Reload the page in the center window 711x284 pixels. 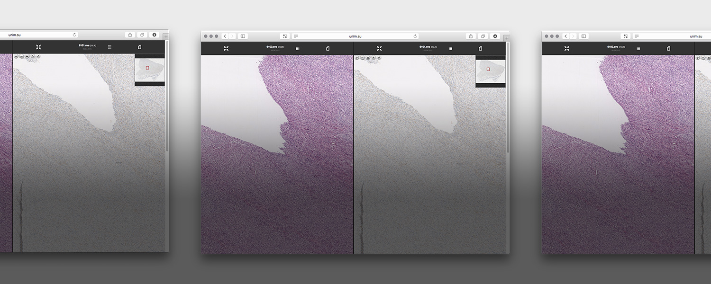tap(415, 36)
